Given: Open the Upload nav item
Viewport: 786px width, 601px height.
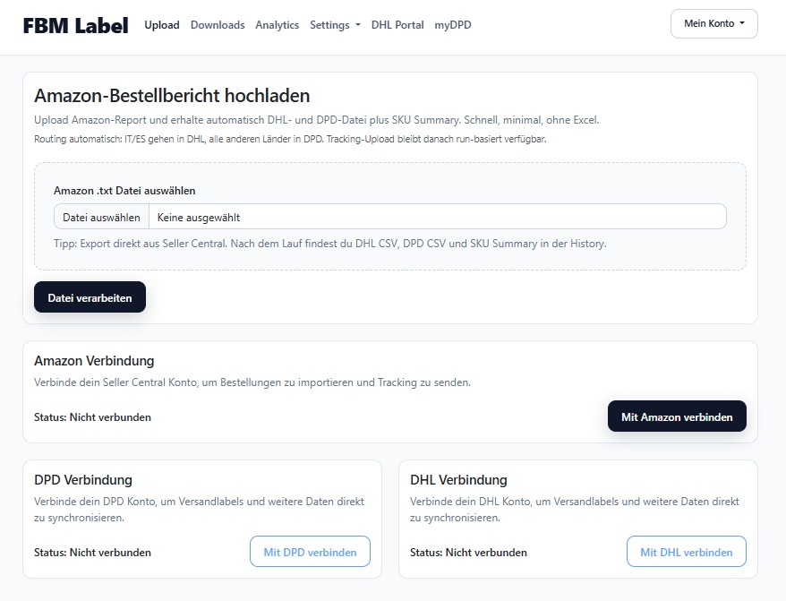Looking at the screenshot, I should point(162,25).
